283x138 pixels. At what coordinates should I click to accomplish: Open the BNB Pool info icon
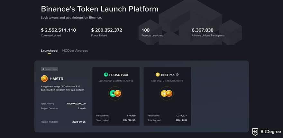(177, 75)
